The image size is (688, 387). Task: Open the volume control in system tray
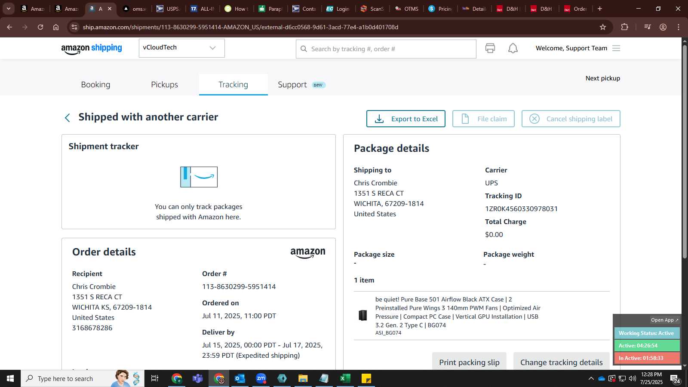pyautogui.click(x=632, y=378)
